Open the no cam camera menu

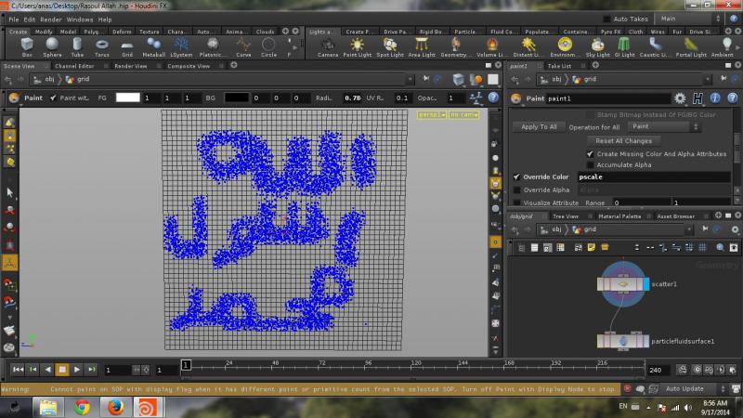[x=463, y=114]
